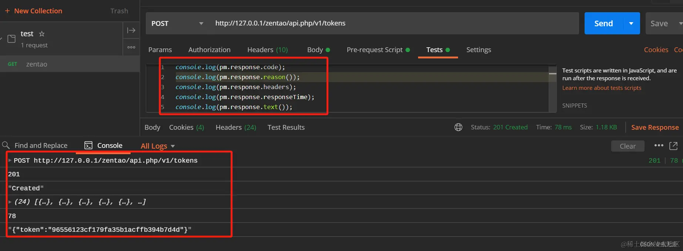This screenshot has height=251, width=683.
Task: Pop out console into new window
Action: [673, 146]
